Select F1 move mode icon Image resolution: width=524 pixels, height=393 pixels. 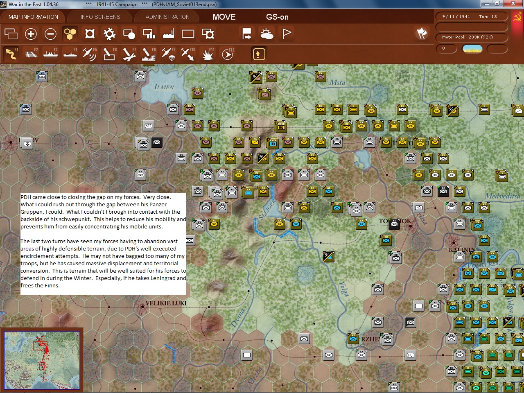click(11, 54)
